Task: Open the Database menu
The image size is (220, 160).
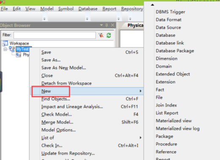Action: 88,9
